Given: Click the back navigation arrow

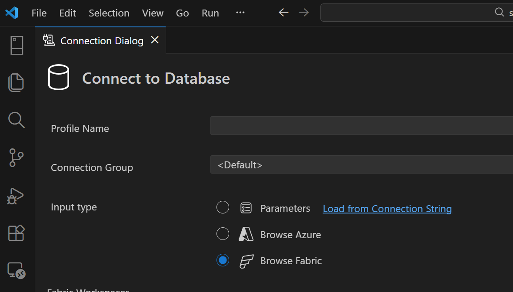Looking at the screenshot, I should point(283,13).
